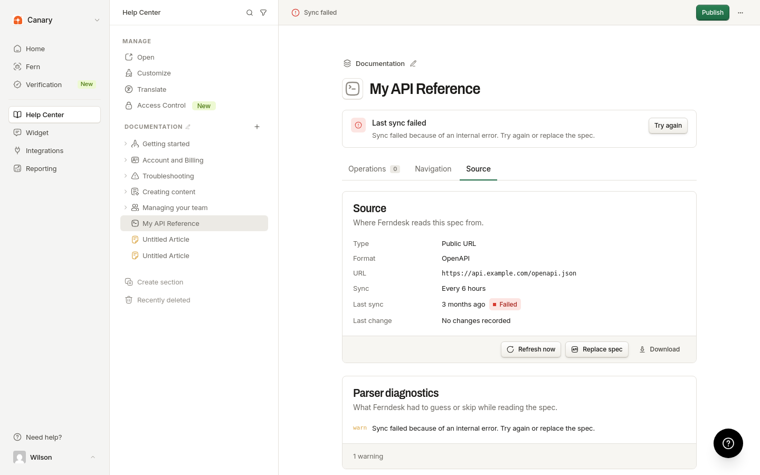The width and height of the screenshot is (760, 475).
Task: Click the Publish button
Action: [x=712, y=13]
